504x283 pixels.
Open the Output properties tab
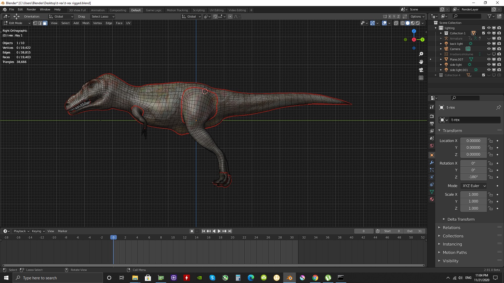[x=432, y=123]
